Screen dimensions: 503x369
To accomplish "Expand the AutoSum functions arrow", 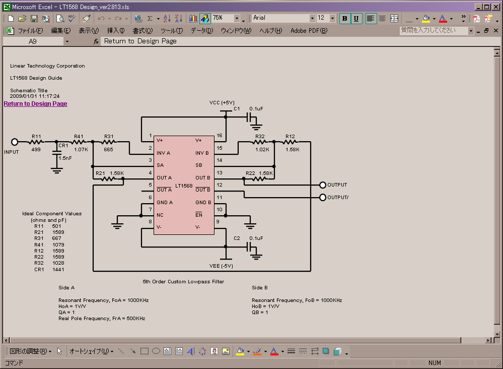I will 158,19.
